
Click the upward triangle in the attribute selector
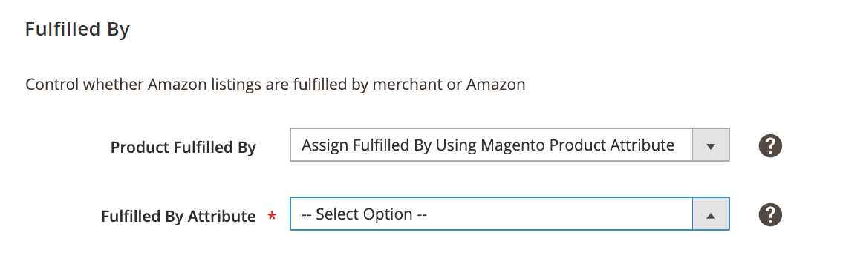tap(711, 215)
